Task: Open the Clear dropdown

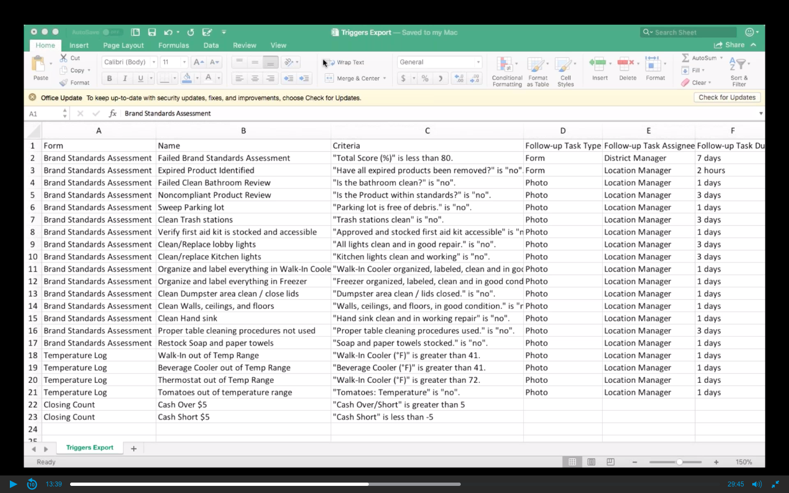Action: [x=696, y=83]
